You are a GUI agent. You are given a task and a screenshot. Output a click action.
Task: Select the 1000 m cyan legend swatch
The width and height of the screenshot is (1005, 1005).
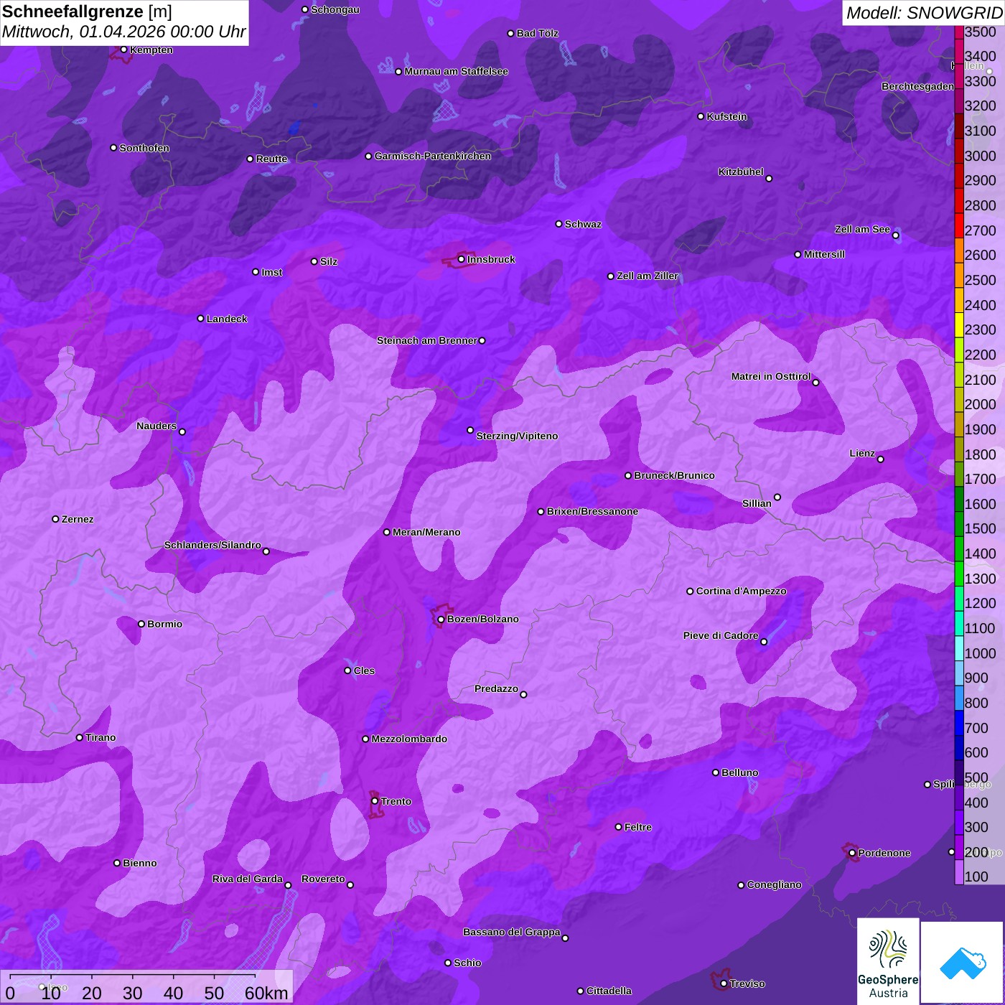click(x=959, y=648)
